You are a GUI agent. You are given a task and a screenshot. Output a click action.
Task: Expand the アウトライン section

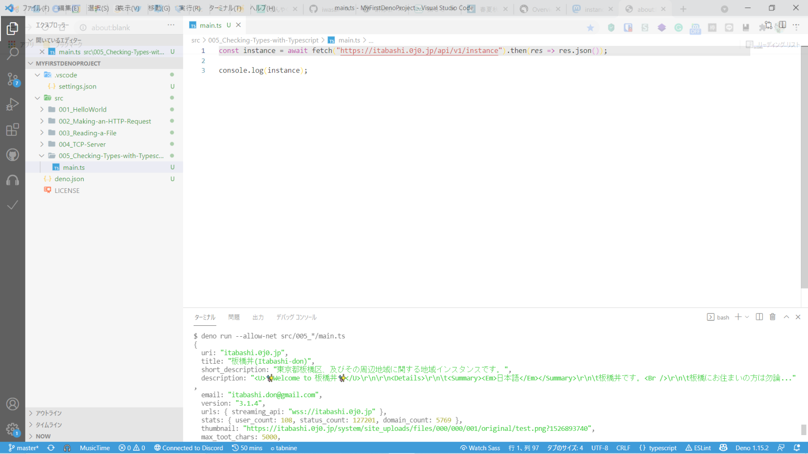point(48,413)
